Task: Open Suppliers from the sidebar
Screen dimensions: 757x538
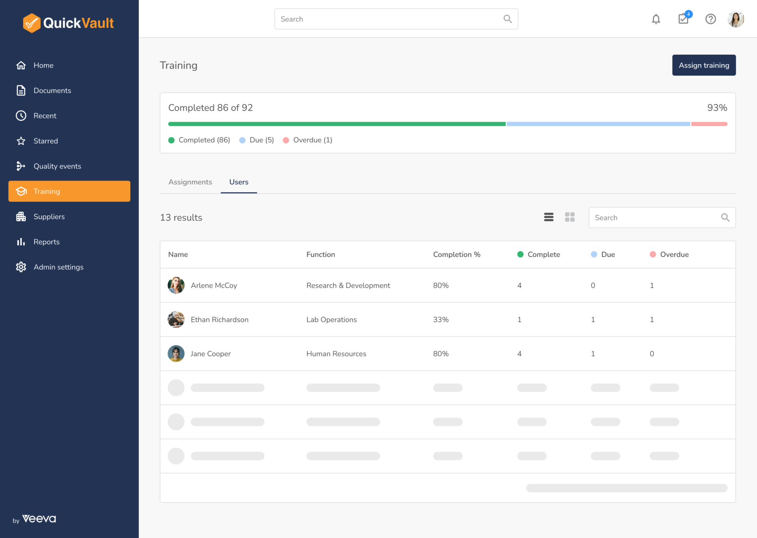Action: point(49,216)
